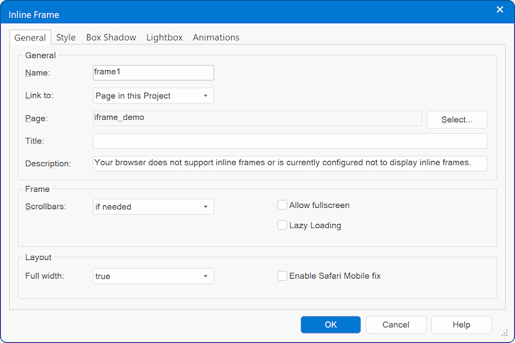Enable the Allow fullscreen checkbox
The width and height of the screenshot is (515, 343).
point(282,205)
